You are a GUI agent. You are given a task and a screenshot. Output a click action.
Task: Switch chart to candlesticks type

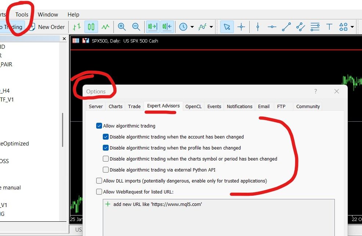[x=91, y=27]
